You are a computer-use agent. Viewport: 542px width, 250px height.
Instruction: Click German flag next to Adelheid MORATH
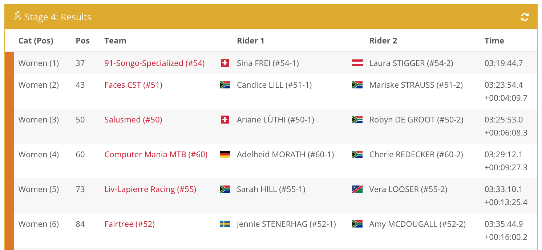[x=225, y=154]
